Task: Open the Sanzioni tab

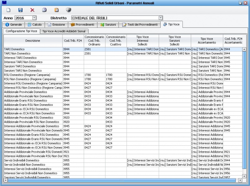Action: point(108,24)
